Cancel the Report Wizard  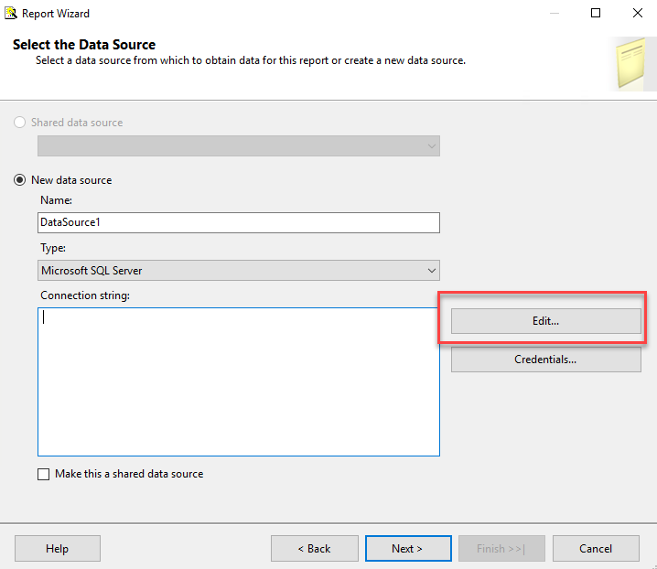point(596,548)
